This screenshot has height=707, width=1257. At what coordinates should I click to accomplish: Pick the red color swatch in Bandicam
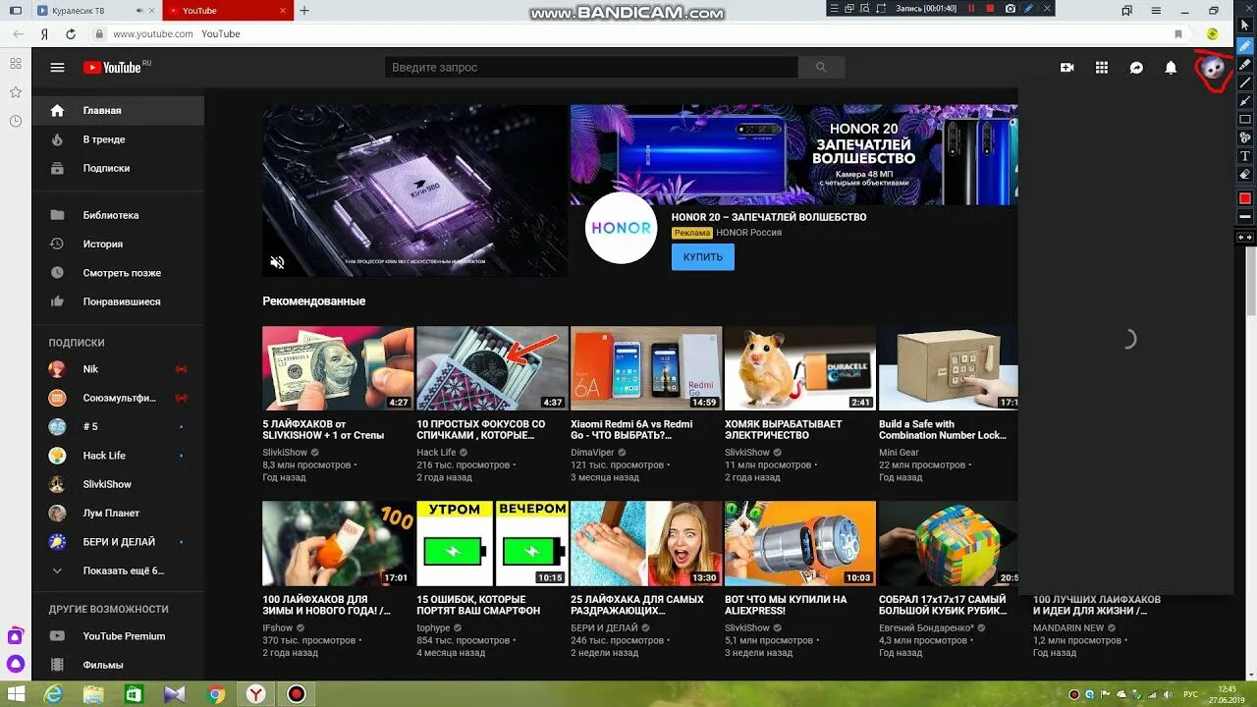click(x=1245, y=198)
